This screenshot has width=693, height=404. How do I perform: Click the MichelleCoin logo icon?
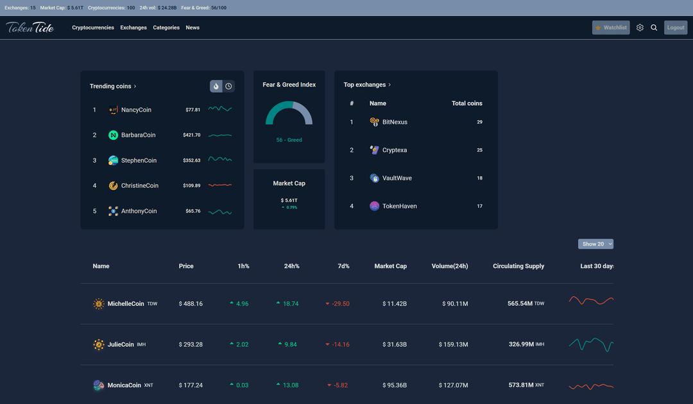tap(99, 304)
